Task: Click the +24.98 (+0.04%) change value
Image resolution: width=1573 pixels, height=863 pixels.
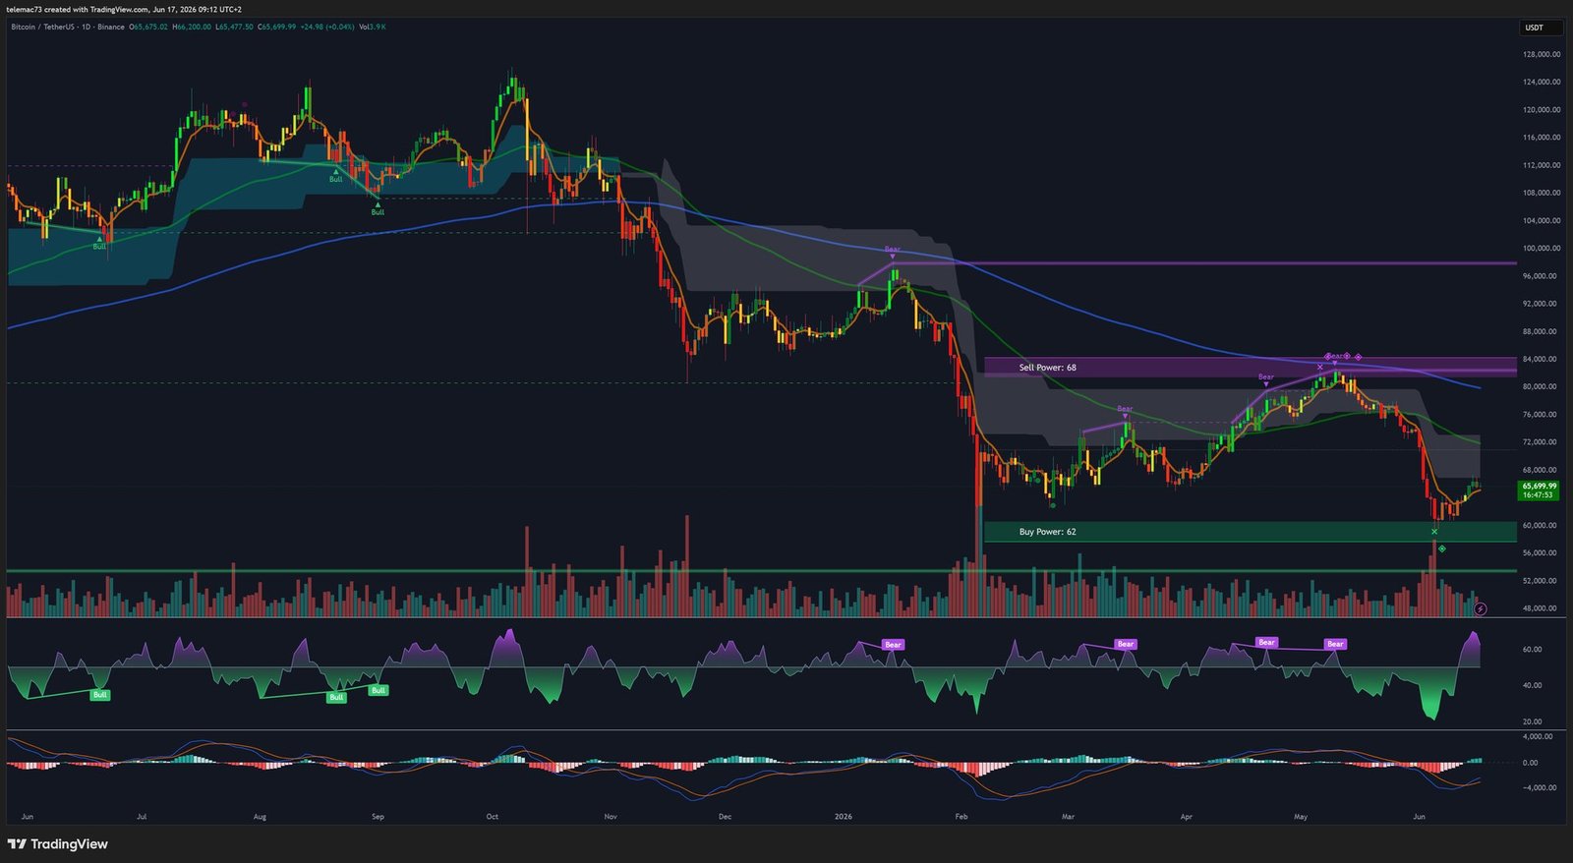Action: coord(327,27)
